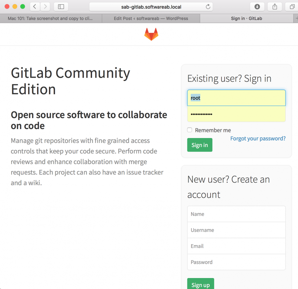Reload the GitLab sign-in page
Screen dimensions: 298x289
[x=208, y=6]
